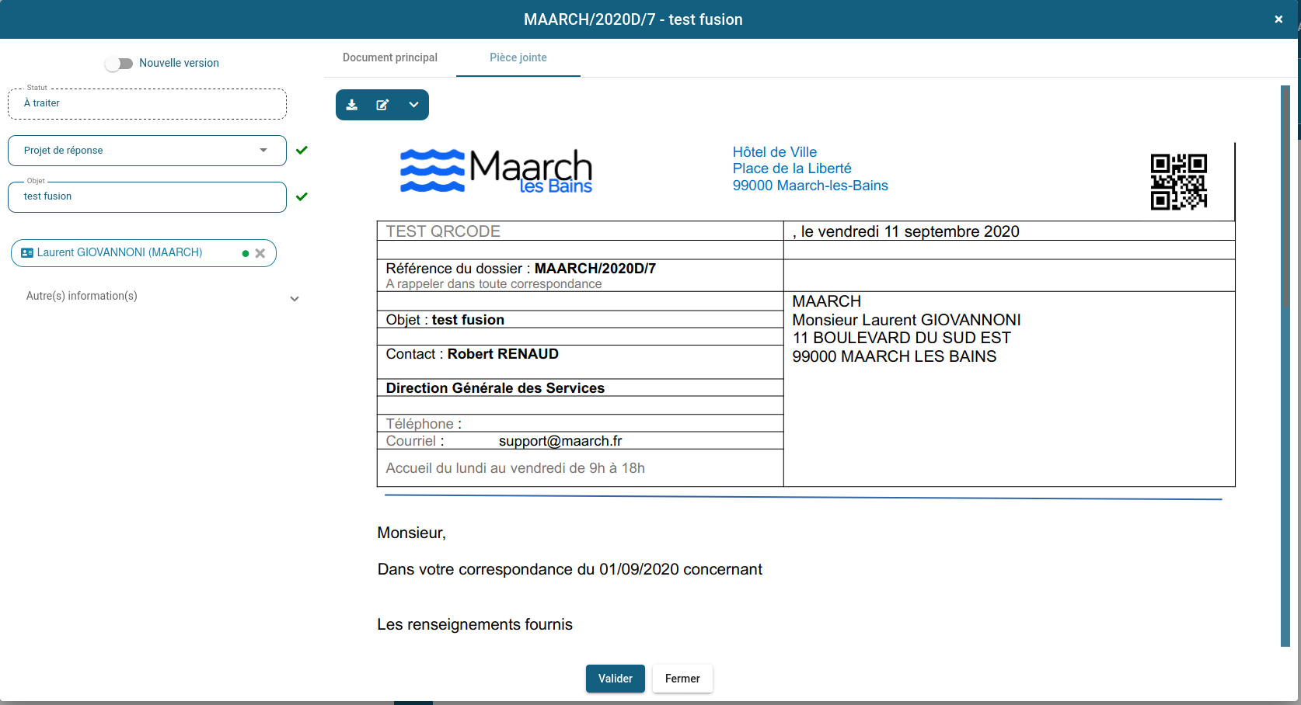Click the Objet input field

pyautogui.click(x=147, y=197)
